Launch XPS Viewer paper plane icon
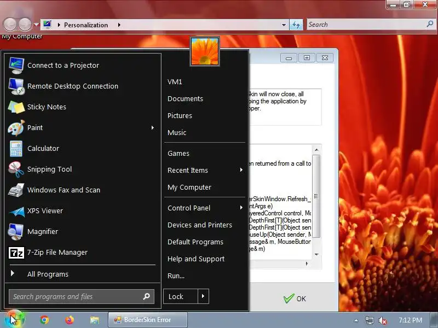 click(17, 212)
